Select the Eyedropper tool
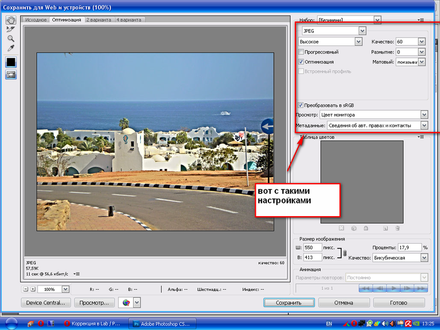Image resolution: width=440 pixels, height=330 pixels. 10,48
